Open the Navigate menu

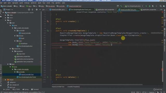pyautogui.click(x=15, y=3)
